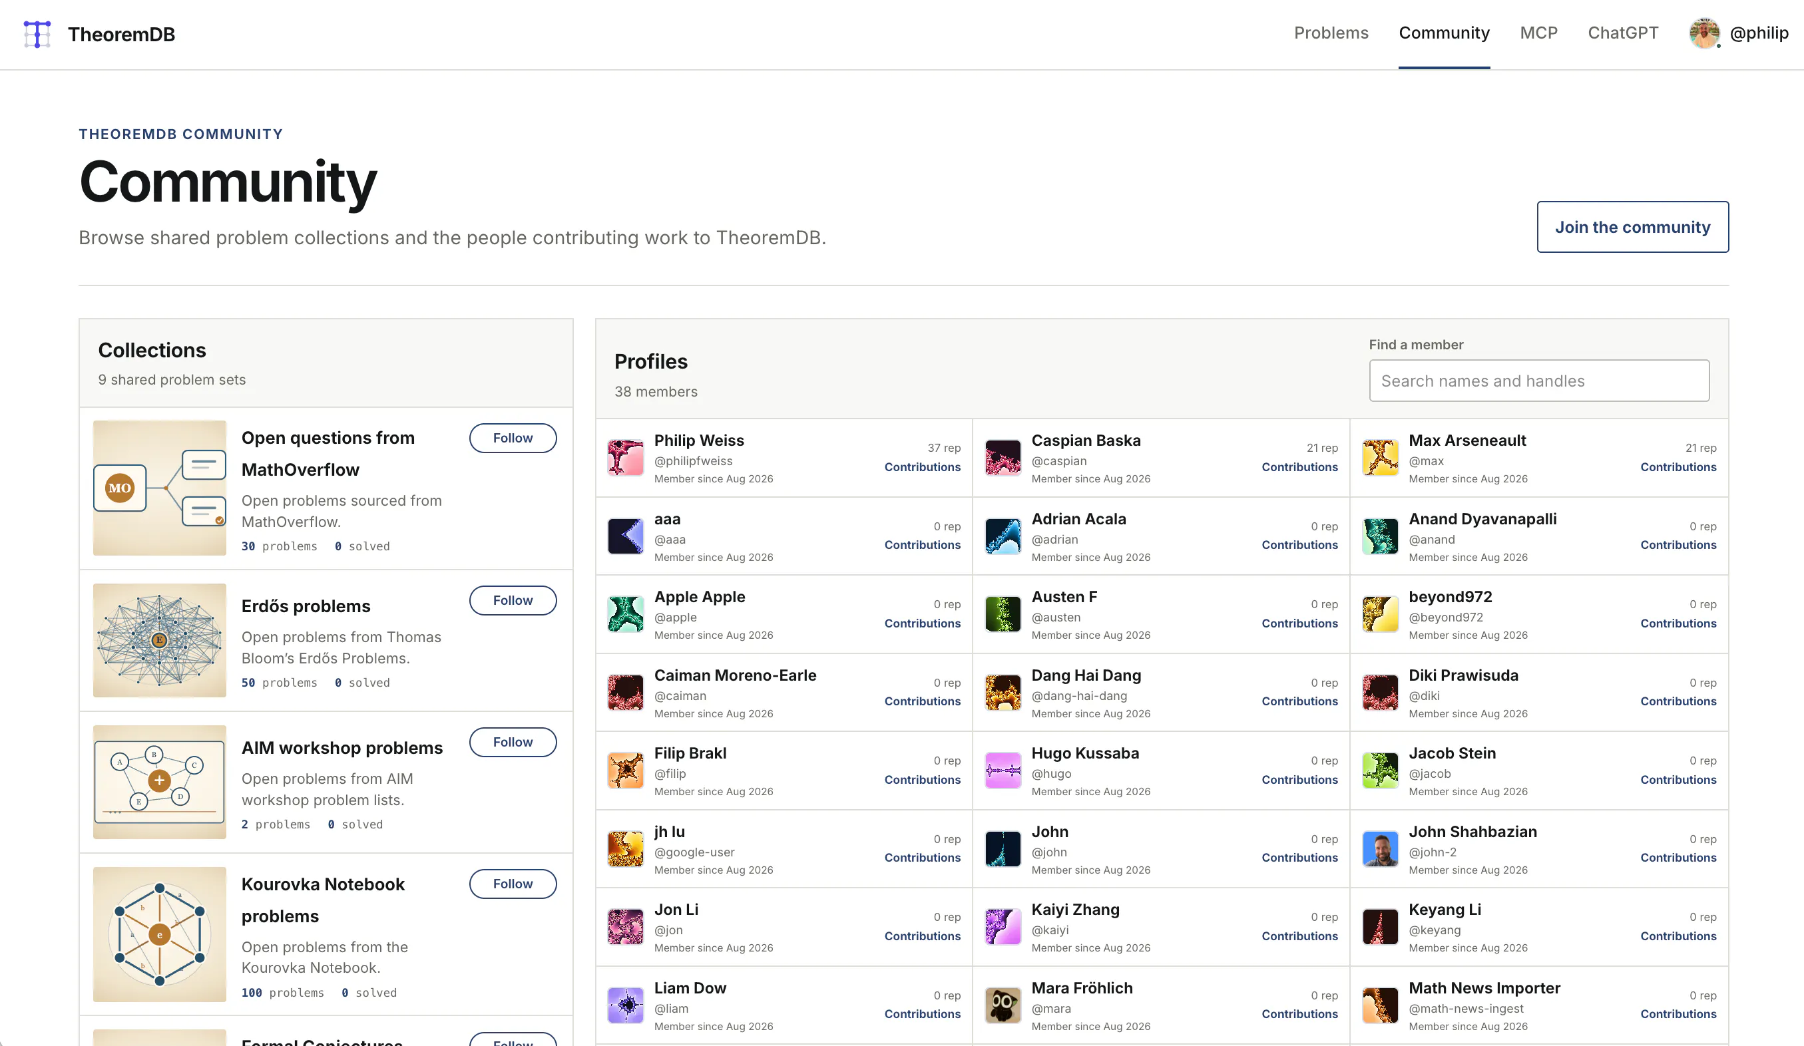The height and width of the screenshot is (1046, 1804).
Task: Follow the Kourovka Notebook problems collection
Action: click(513, 884)
